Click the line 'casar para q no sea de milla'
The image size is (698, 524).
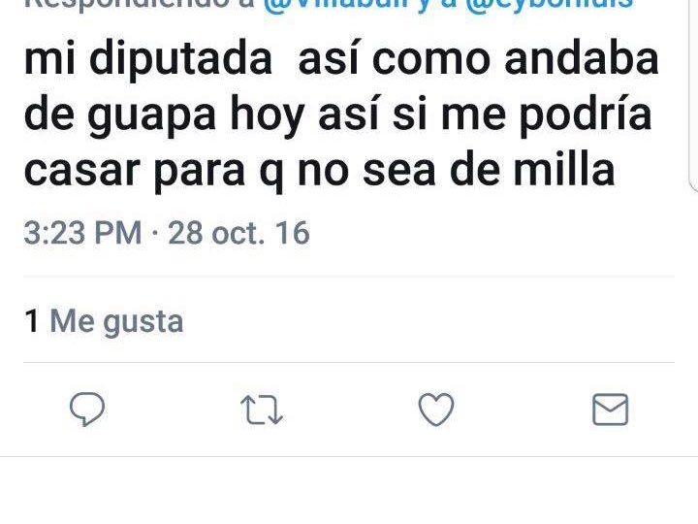click(320, 171)
